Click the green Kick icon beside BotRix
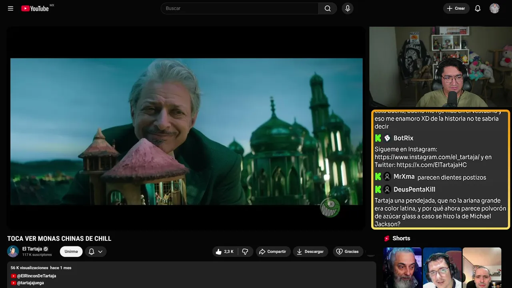 (x=378, y=138)
